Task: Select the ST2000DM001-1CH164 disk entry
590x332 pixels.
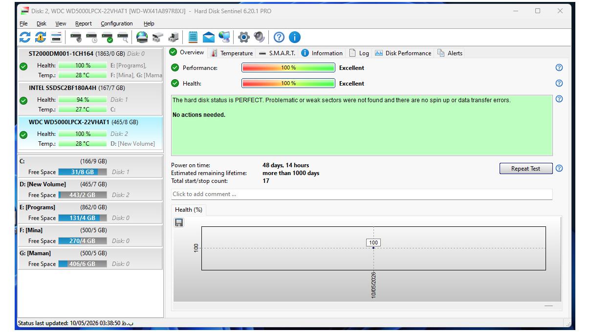Action: tap(90, 66)
